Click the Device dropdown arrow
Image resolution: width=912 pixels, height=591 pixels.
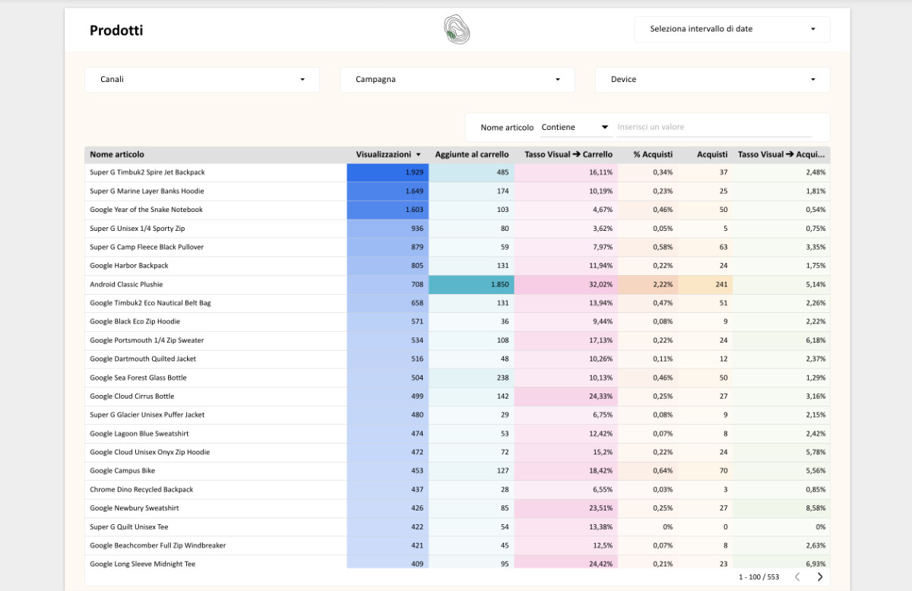813,79
